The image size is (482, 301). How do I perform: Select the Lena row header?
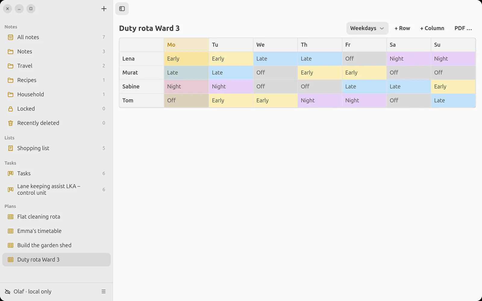click(142, 59)
